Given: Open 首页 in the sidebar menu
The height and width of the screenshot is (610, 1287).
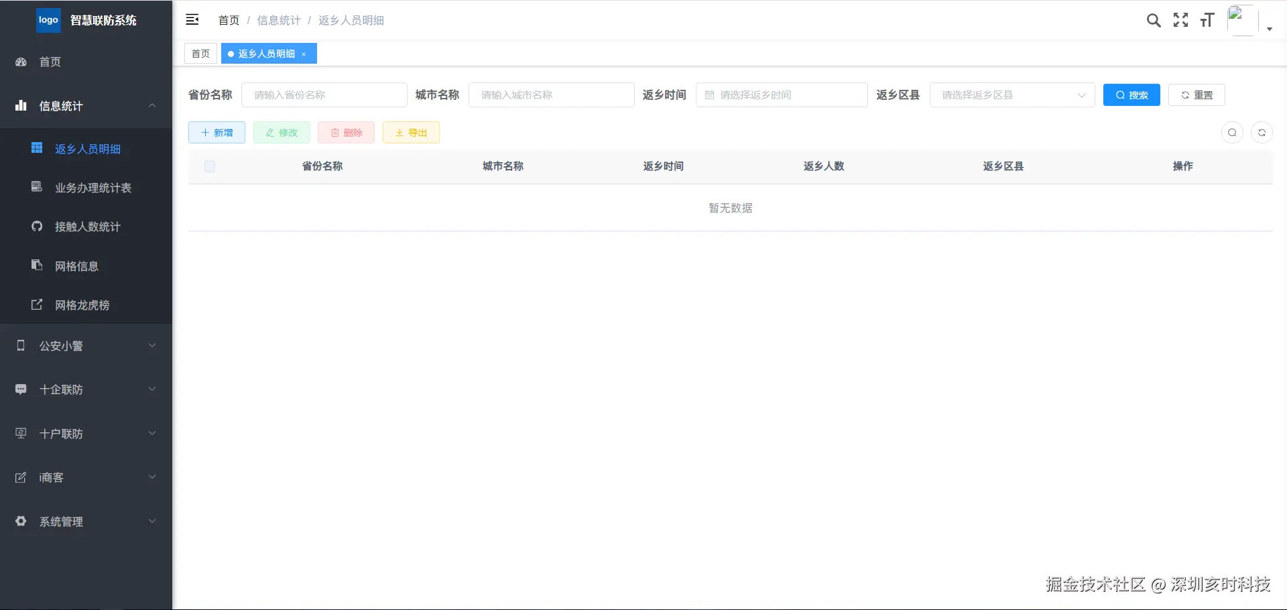Looking at the screenshot, I should point(86,62).
